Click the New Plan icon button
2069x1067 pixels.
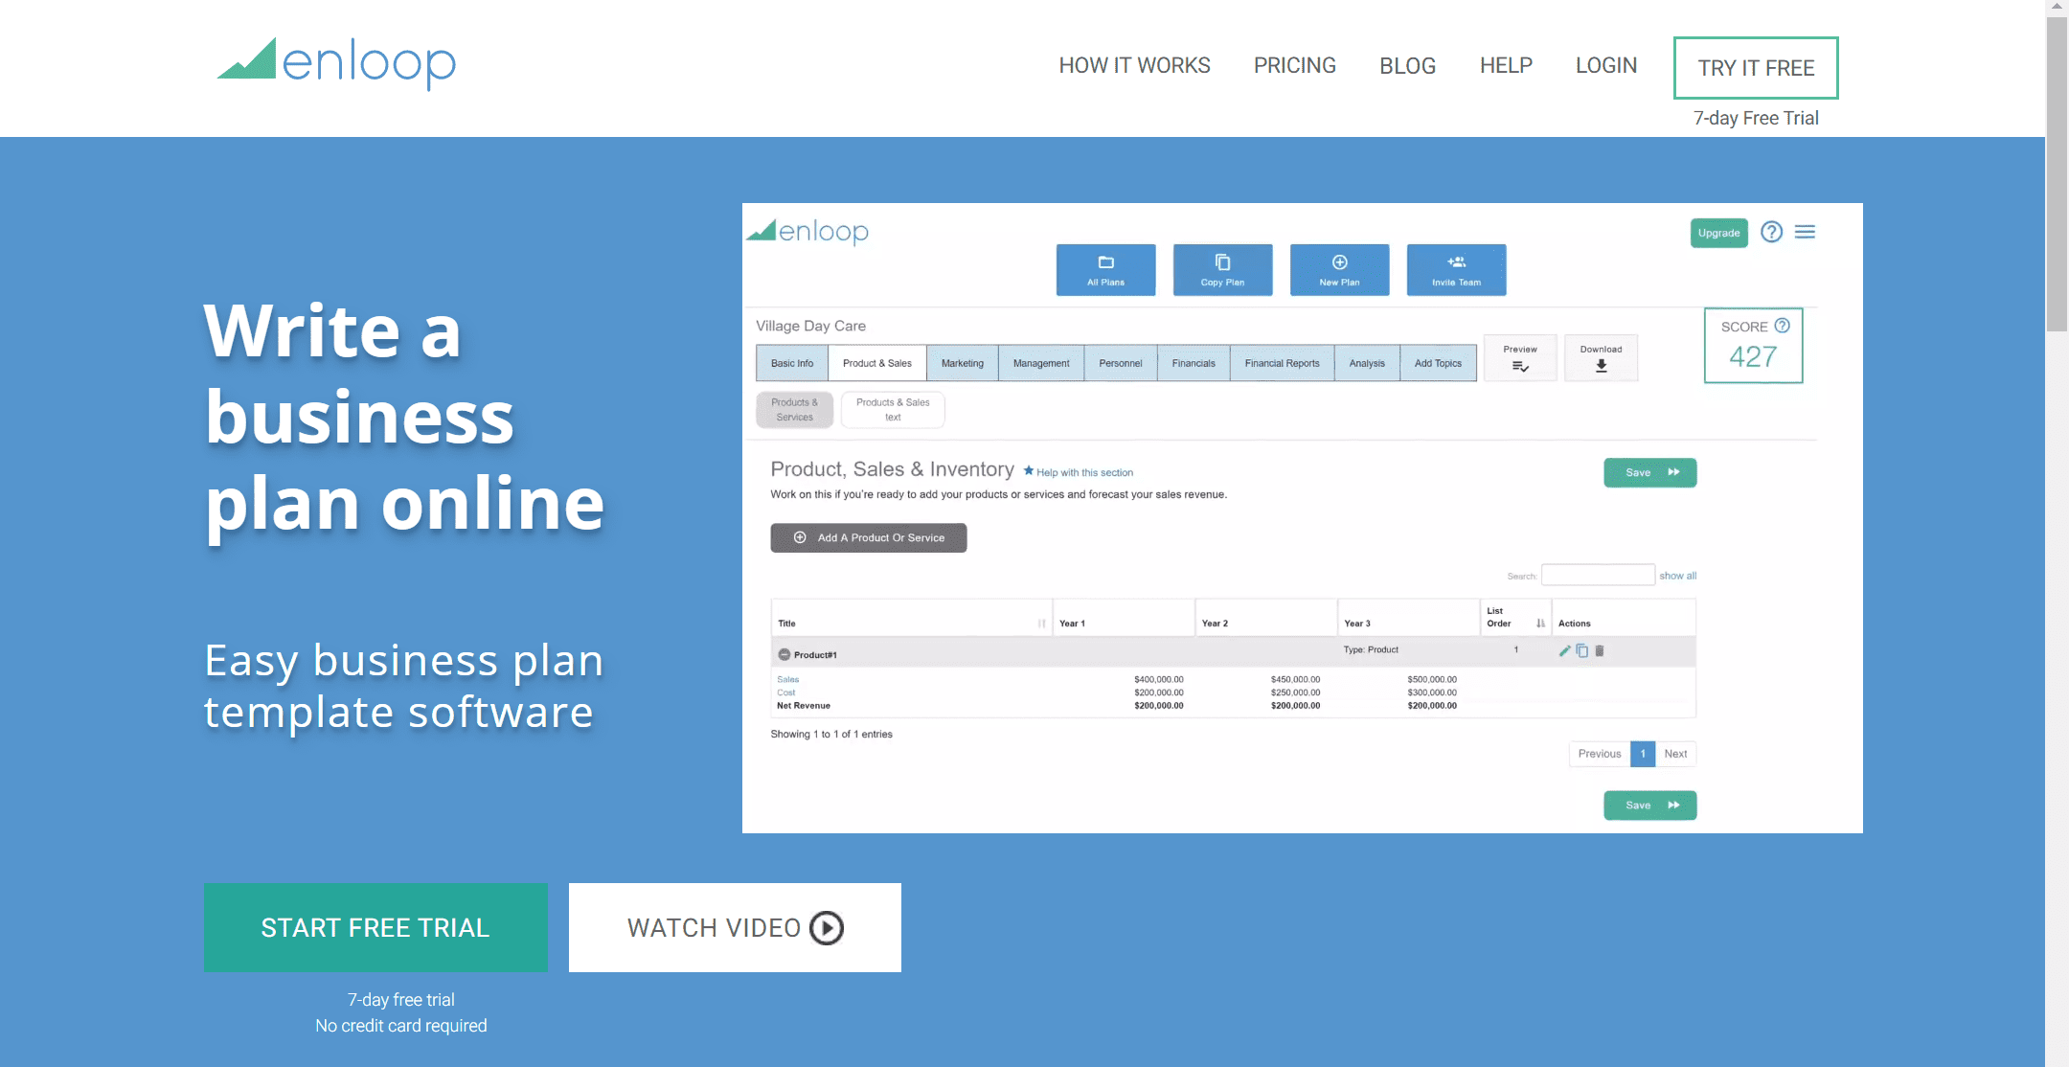pyautogui.click(x=1340, y=269)
